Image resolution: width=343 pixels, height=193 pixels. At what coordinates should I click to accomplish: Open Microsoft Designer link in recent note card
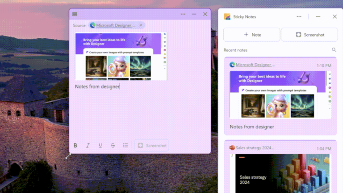click(x=255, y=65)
